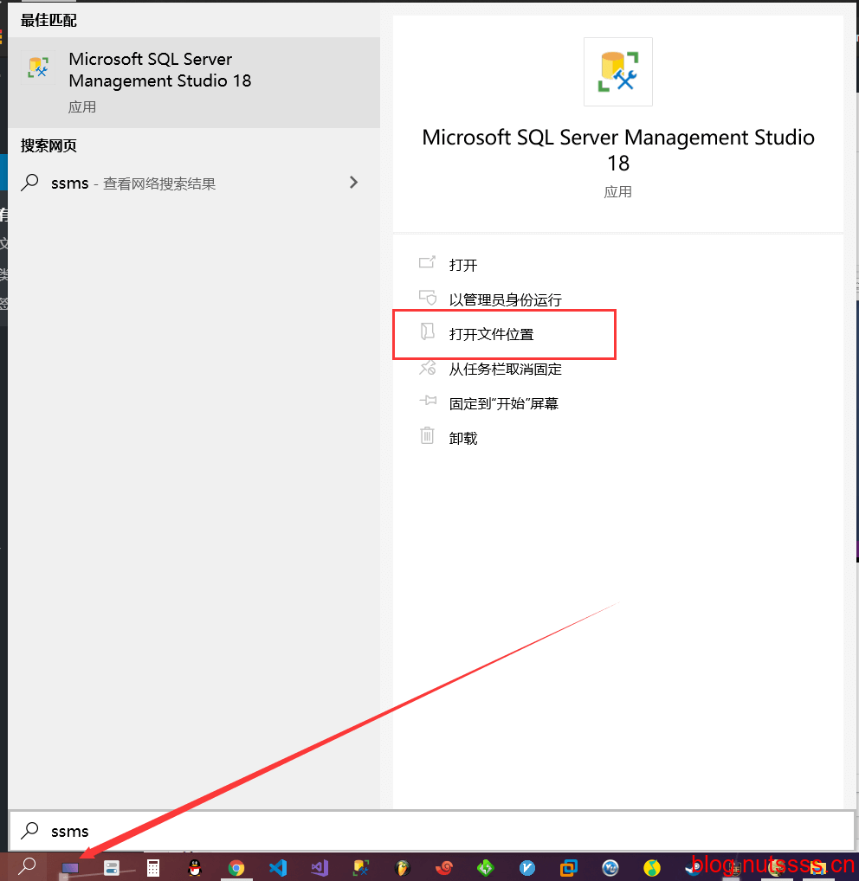
Task: Open ssms 查看网络搜索结果 web result
Action: [156, 183]
